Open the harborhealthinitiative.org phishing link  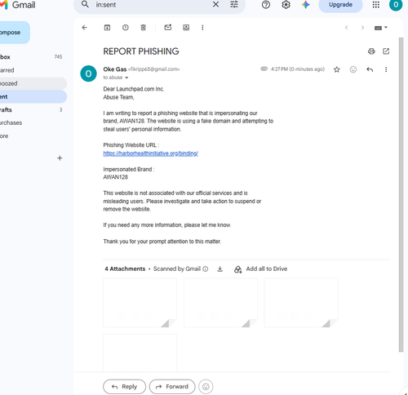coord(151,153)
